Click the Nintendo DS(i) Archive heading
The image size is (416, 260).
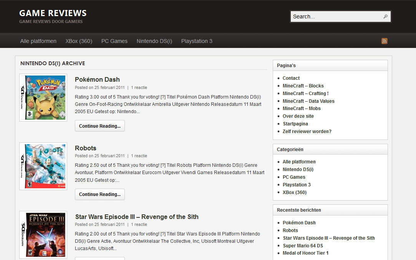click(53, 64)
